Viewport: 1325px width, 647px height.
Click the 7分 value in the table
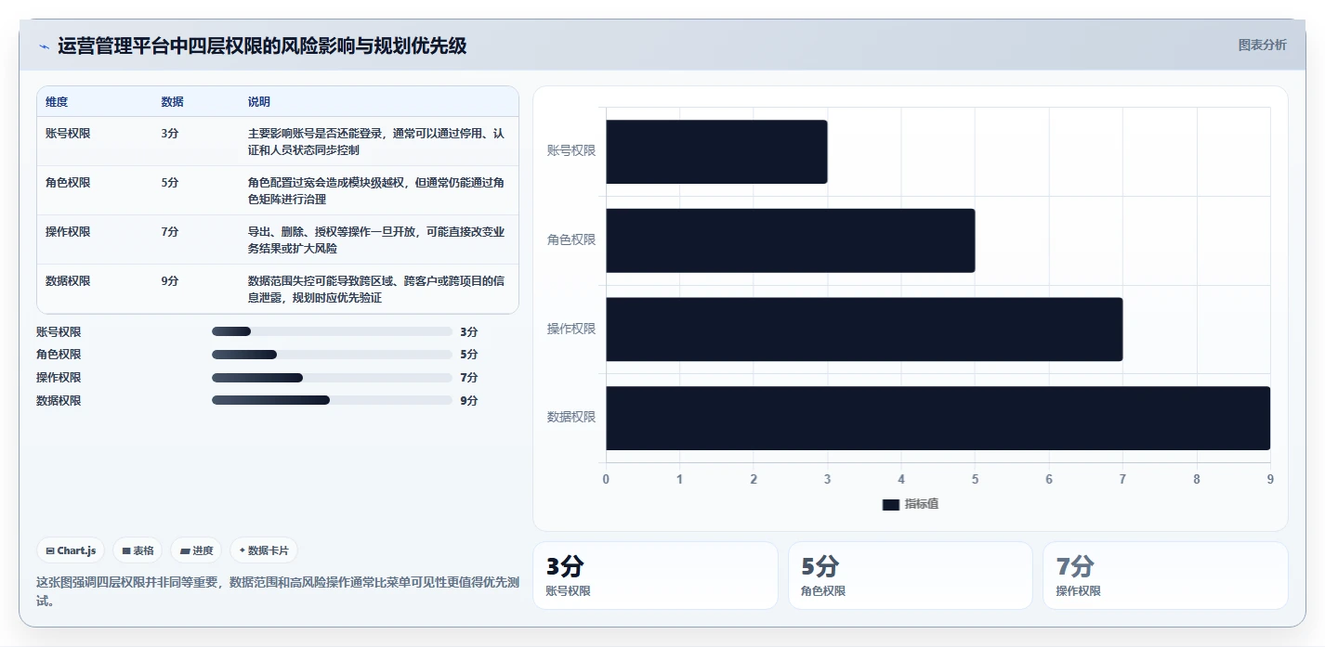click(170, 232)
